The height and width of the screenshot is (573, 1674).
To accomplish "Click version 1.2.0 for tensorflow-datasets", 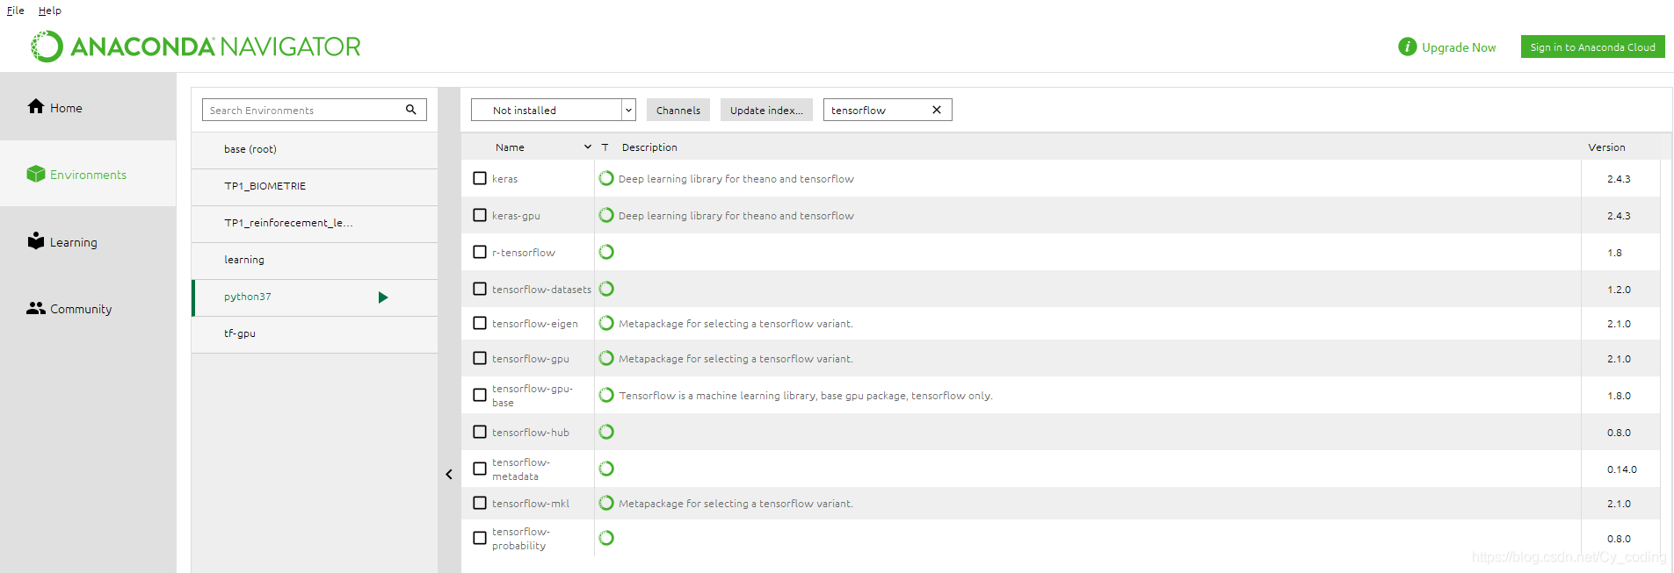I will point(1619,290).
